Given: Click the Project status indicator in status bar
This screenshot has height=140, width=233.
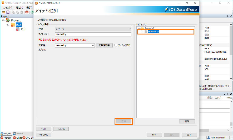Looking at the screenshot, I should (6, 138).
